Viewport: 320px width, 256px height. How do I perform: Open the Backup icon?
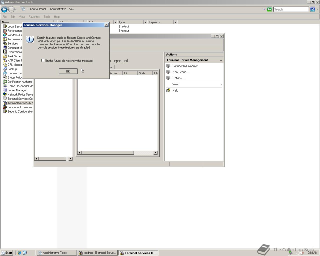pyautogui.click(x=5, y=69)
